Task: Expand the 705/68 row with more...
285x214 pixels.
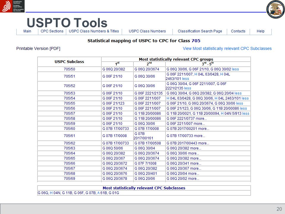Action: point(194,174)
